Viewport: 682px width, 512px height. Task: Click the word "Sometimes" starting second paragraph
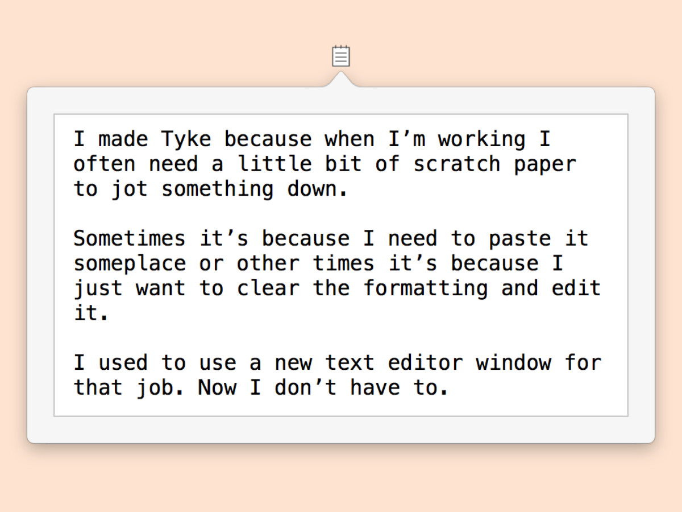(x=130, y=238)
